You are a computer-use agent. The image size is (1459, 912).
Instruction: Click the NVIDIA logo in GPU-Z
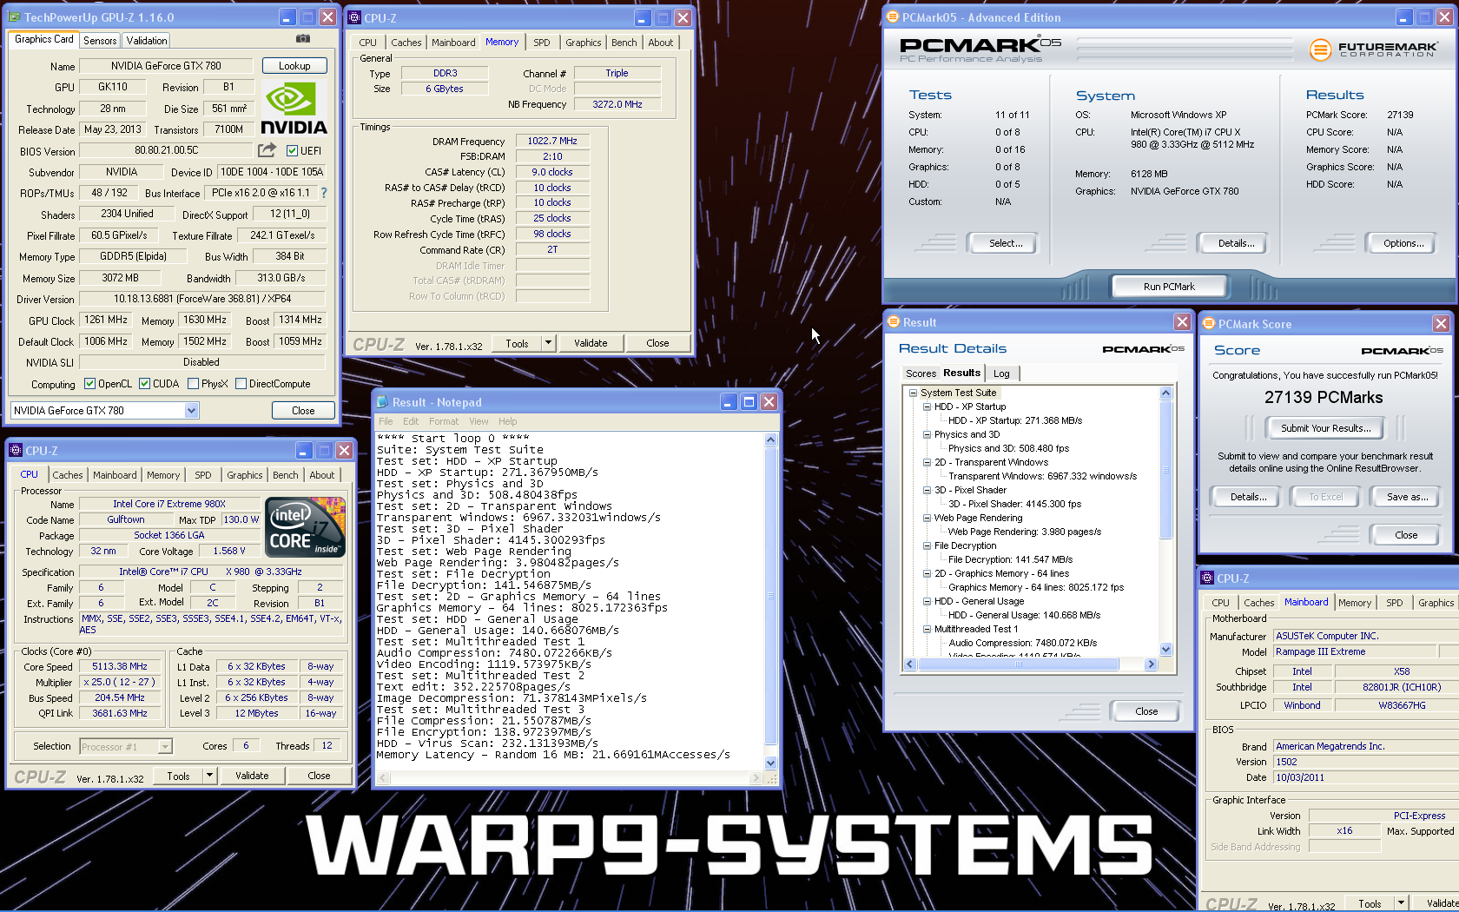pos(294,109)
